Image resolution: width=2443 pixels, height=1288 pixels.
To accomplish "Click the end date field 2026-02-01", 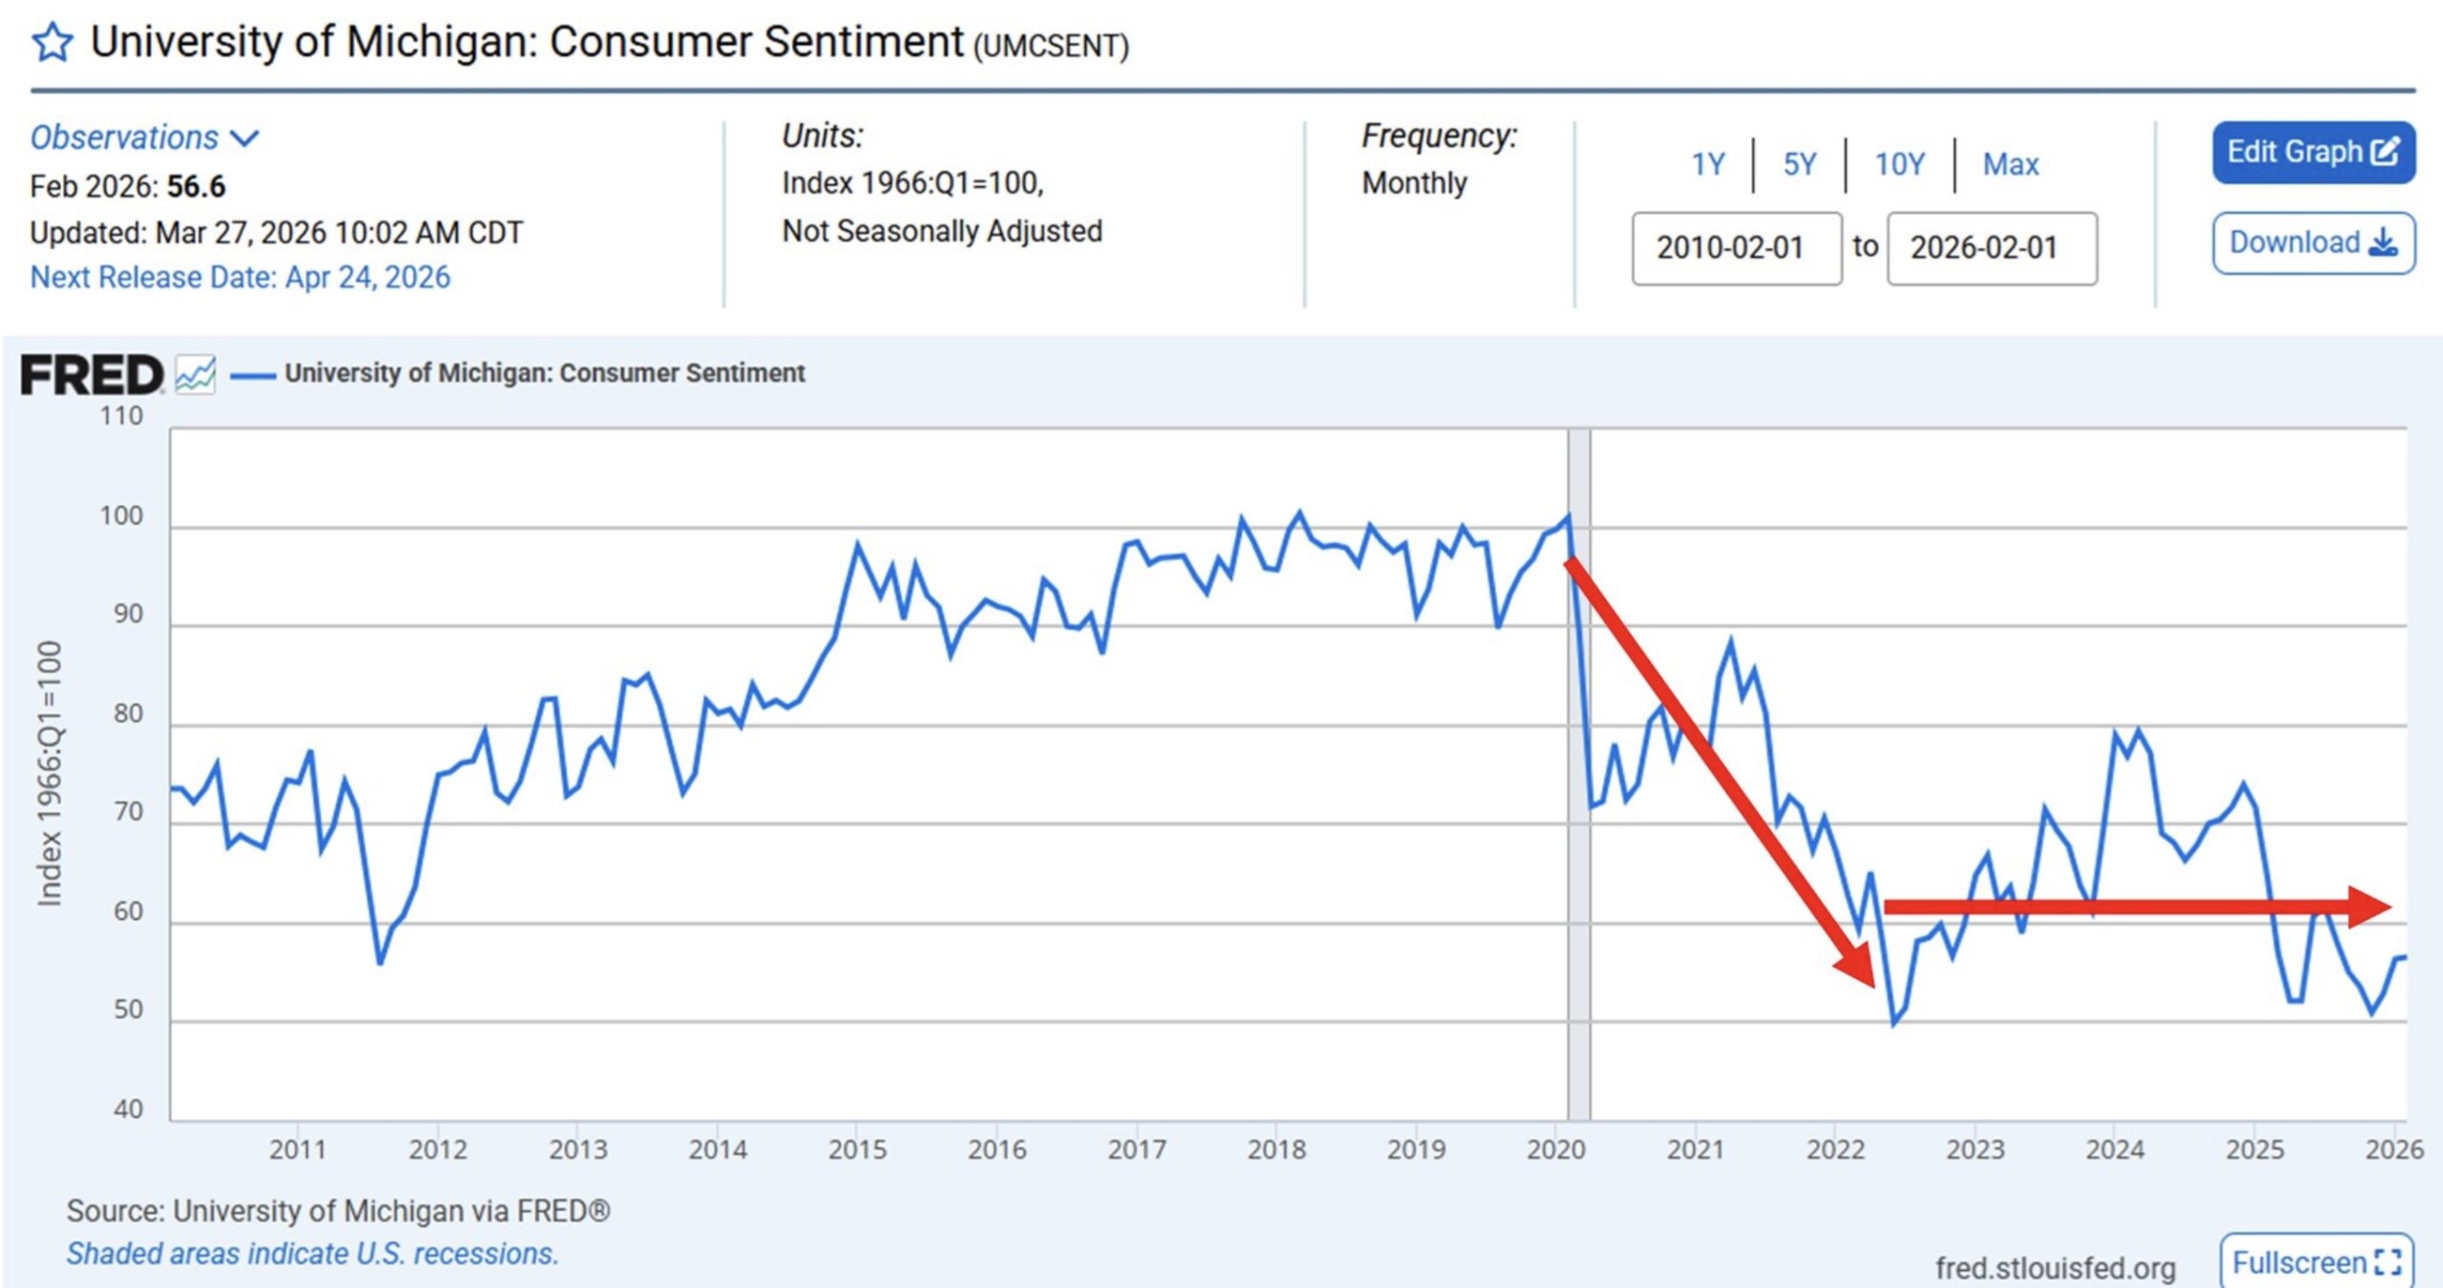I will tap(1992, 248).
